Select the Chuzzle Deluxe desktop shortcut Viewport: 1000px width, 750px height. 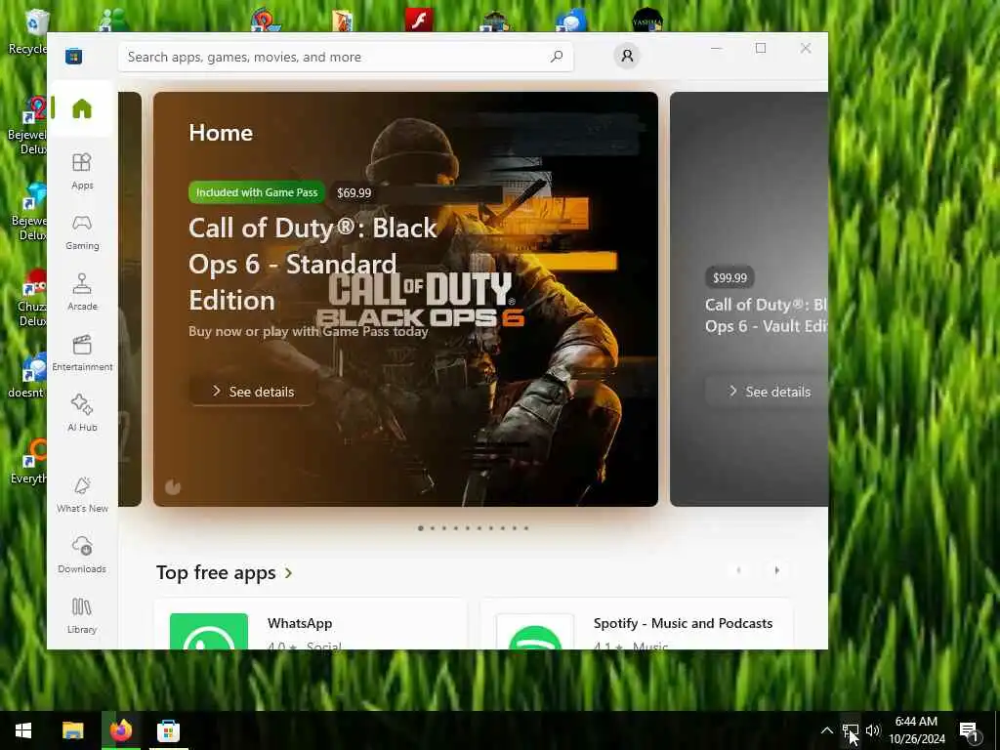tap(33, 299)
